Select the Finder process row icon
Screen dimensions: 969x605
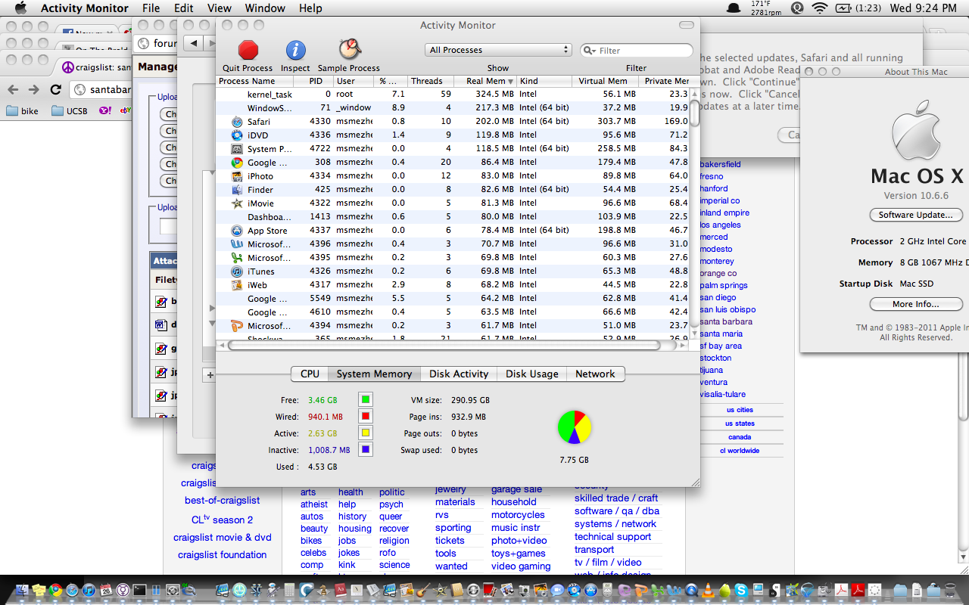point(237,190)
